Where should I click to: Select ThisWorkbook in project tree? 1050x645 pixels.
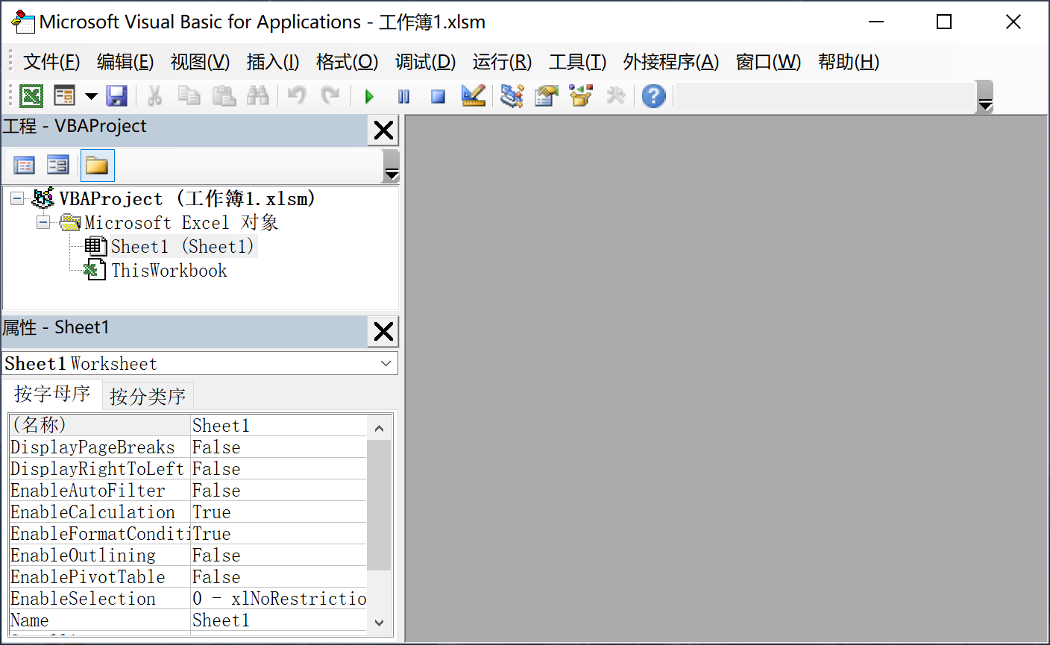(169, 271)
